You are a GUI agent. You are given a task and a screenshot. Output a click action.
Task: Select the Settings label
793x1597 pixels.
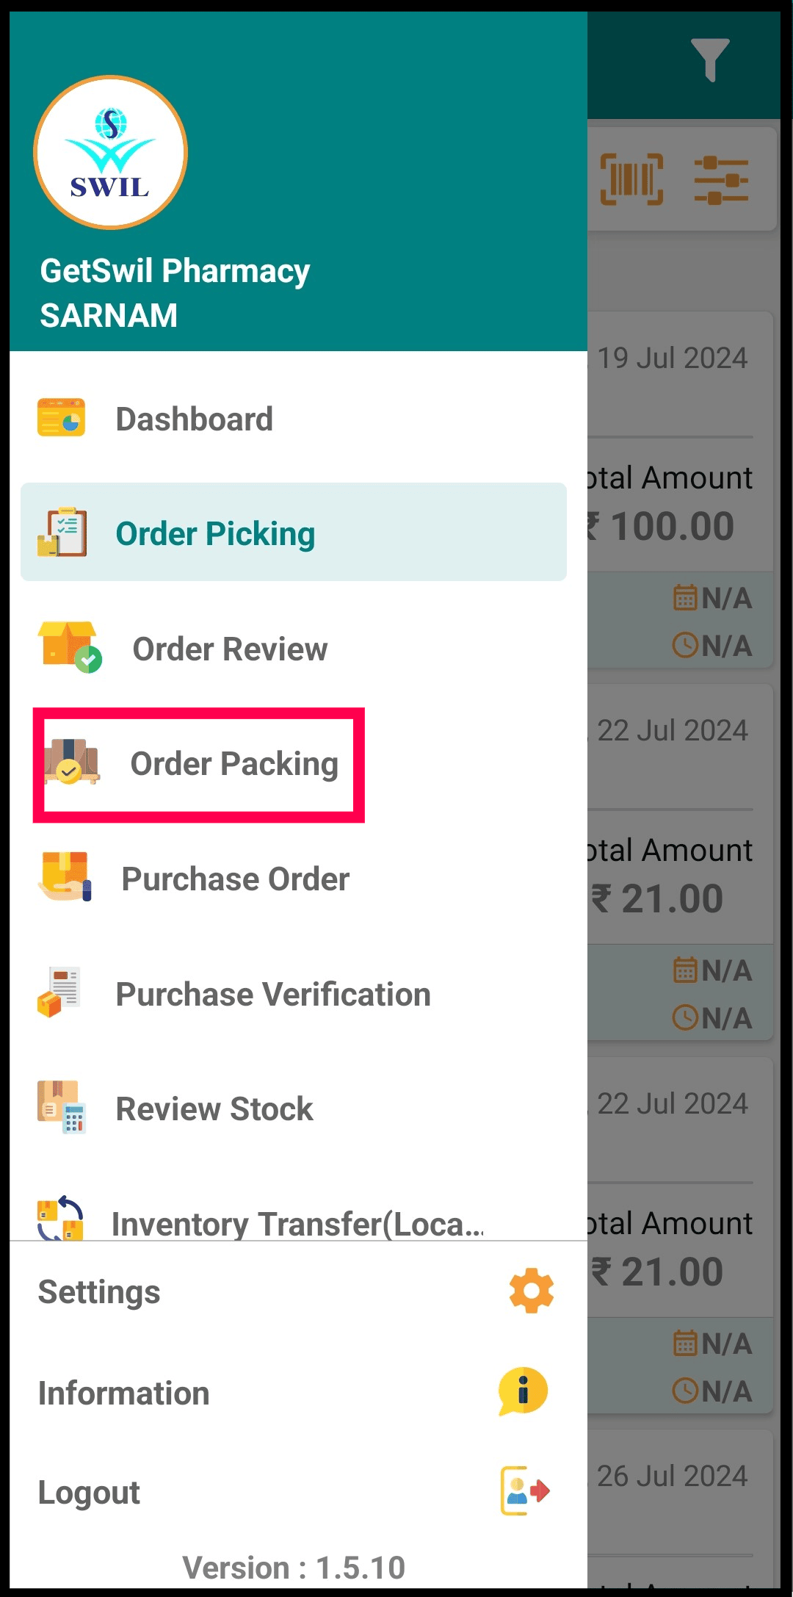[x=99, y=1292]
